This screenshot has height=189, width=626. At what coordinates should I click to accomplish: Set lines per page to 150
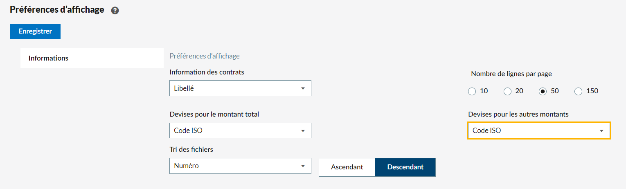tap(579, 91)
